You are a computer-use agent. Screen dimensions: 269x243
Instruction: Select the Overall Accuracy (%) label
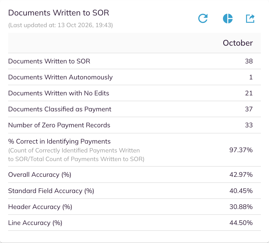(x=40, y=175)
